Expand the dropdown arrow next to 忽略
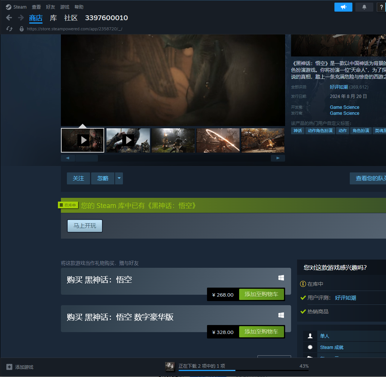Viewport: 386px width, 377px height. [x=119, y=178]
